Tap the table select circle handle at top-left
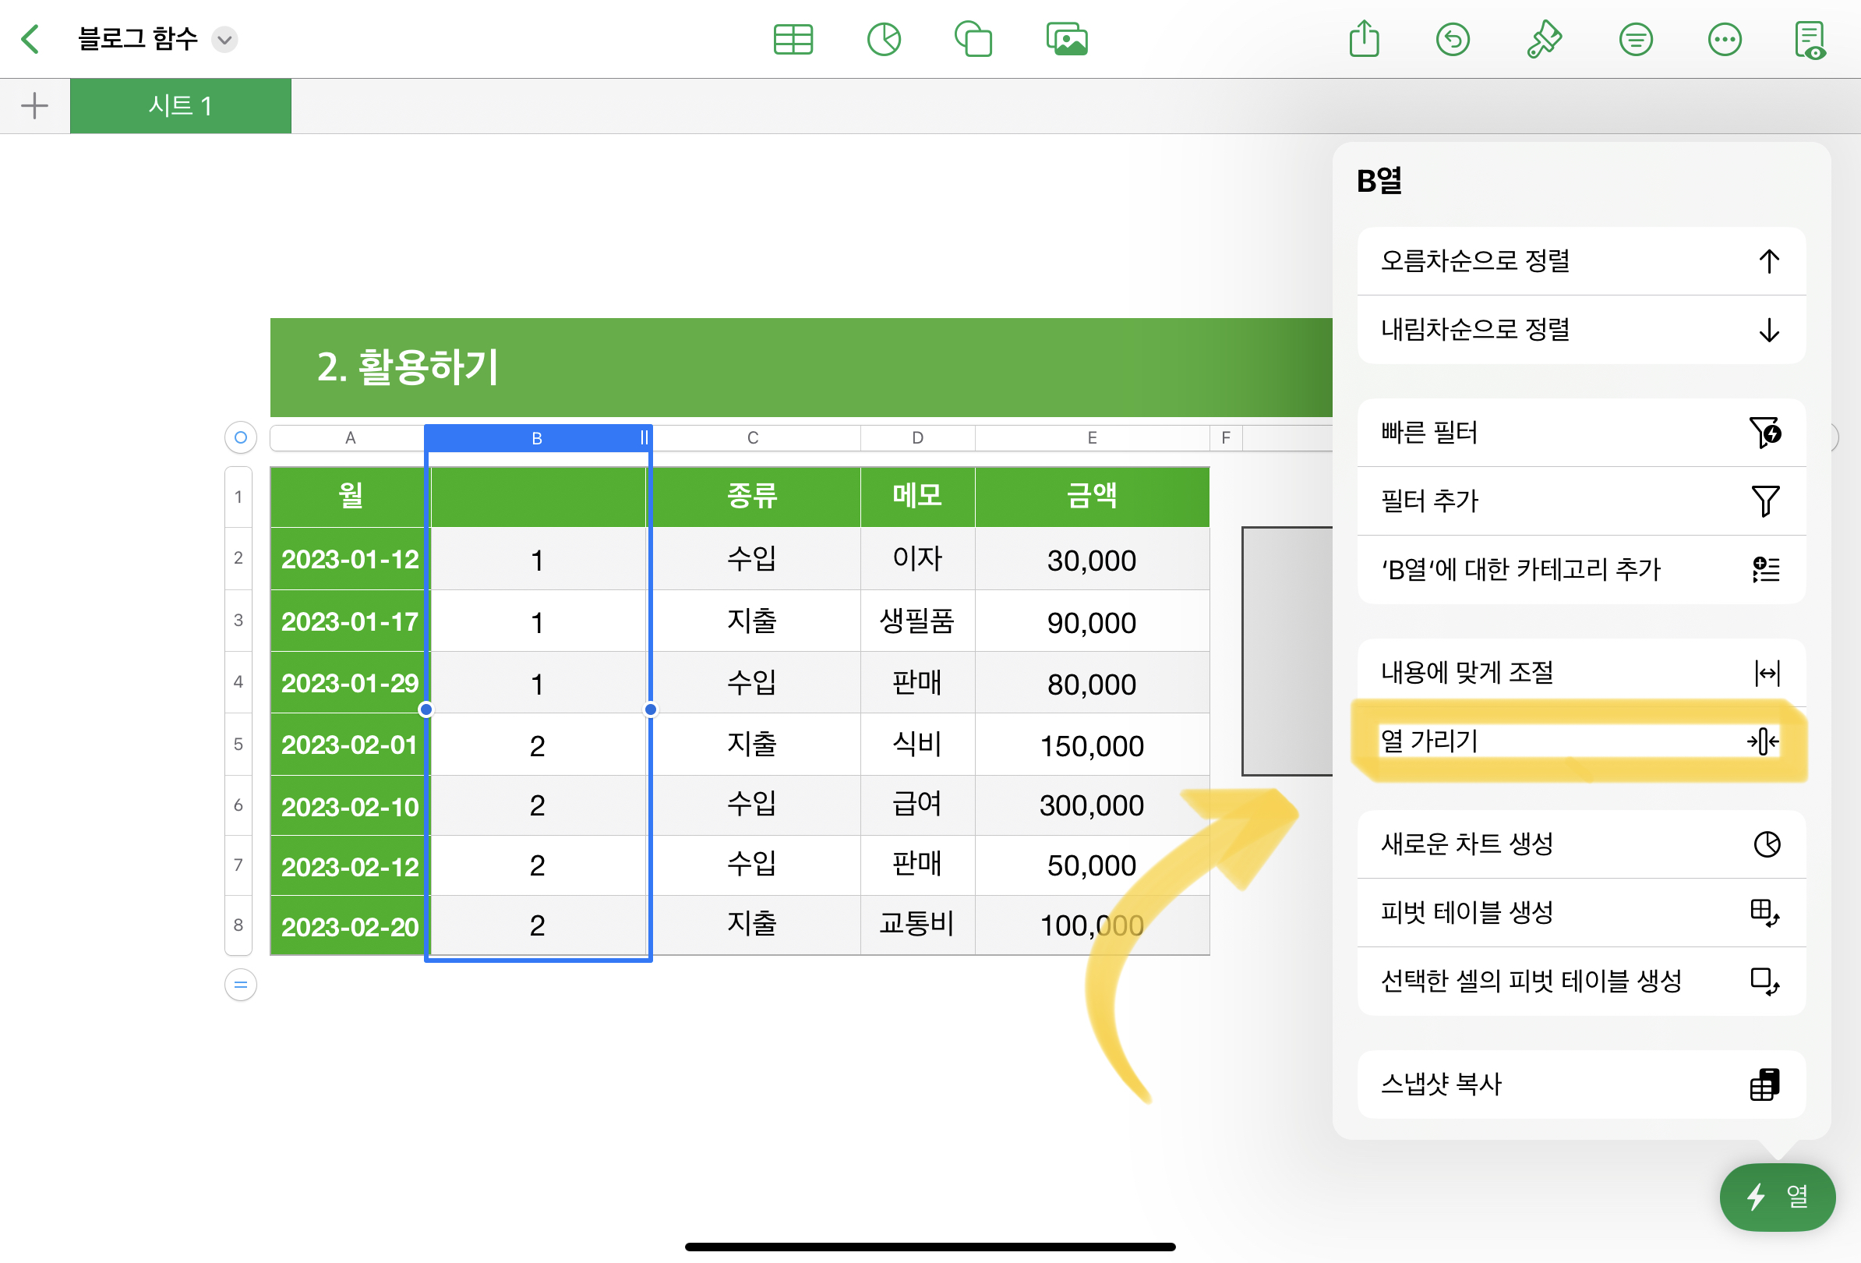Viewport: 1861px width, 1263px height. pyautogui.click(x=240, y=437)
